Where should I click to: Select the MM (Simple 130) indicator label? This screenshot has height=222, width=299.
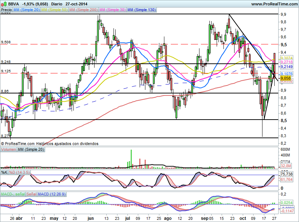pos(141,10)
